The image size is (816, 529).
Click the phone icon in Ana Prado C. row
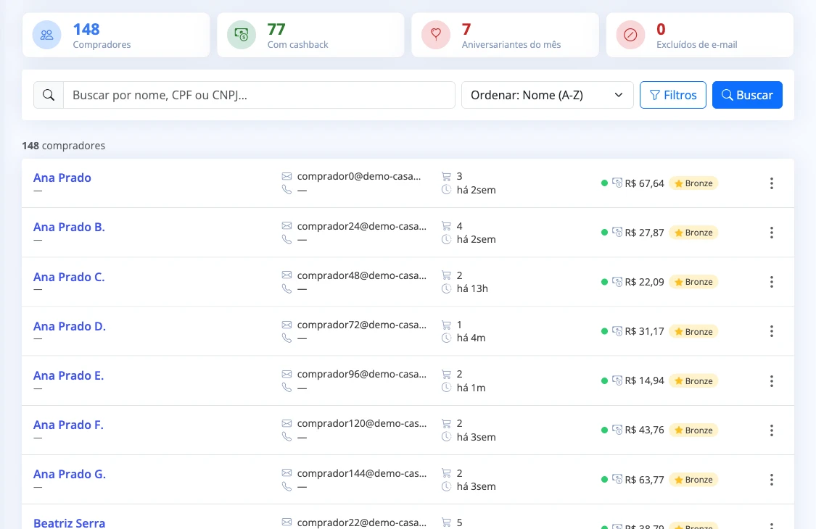pos(287,288)
